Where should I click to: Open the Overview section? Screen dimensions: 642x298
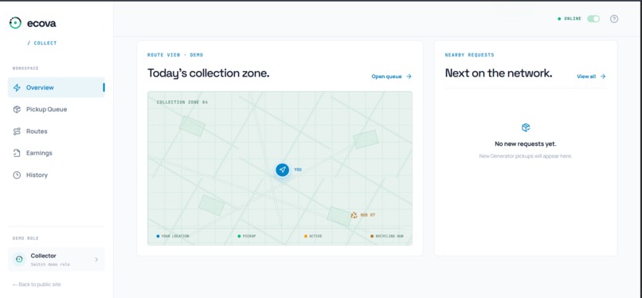tap(56, 88)
